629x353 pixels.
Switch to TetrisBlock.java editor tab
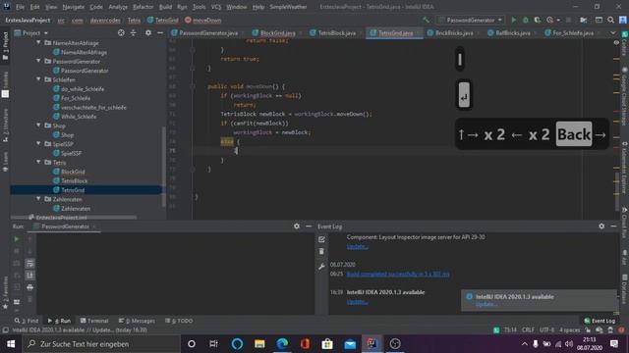[336, 33]
